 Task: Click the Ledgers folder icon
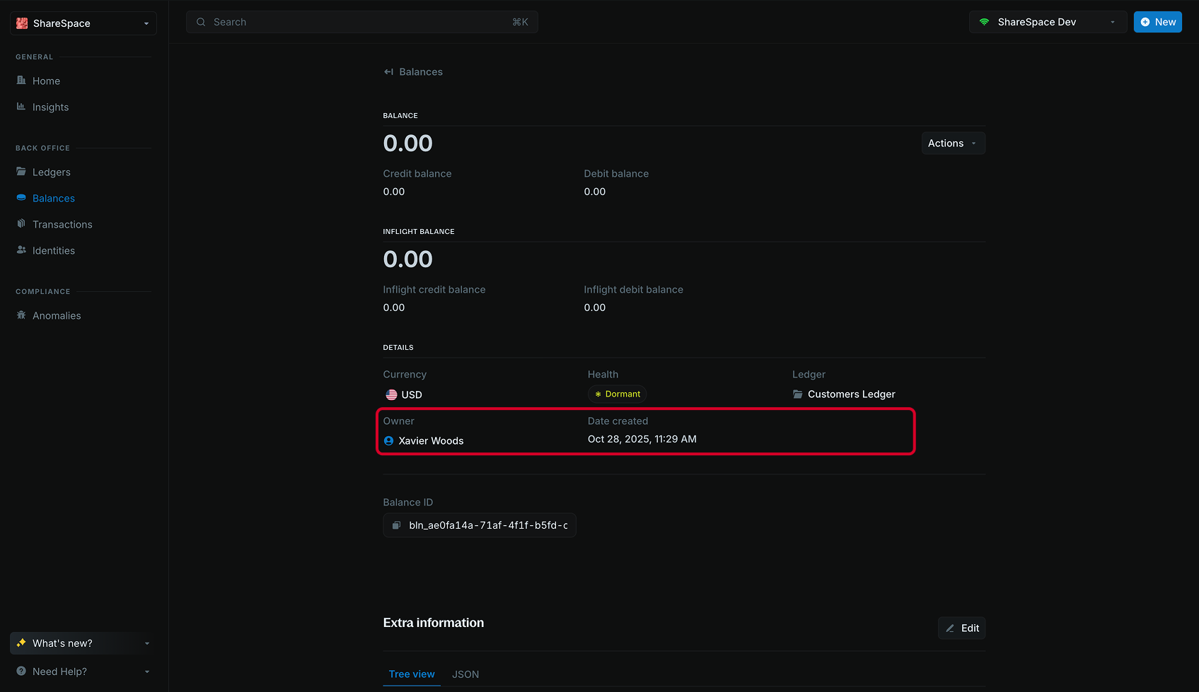tap(21, 172)
